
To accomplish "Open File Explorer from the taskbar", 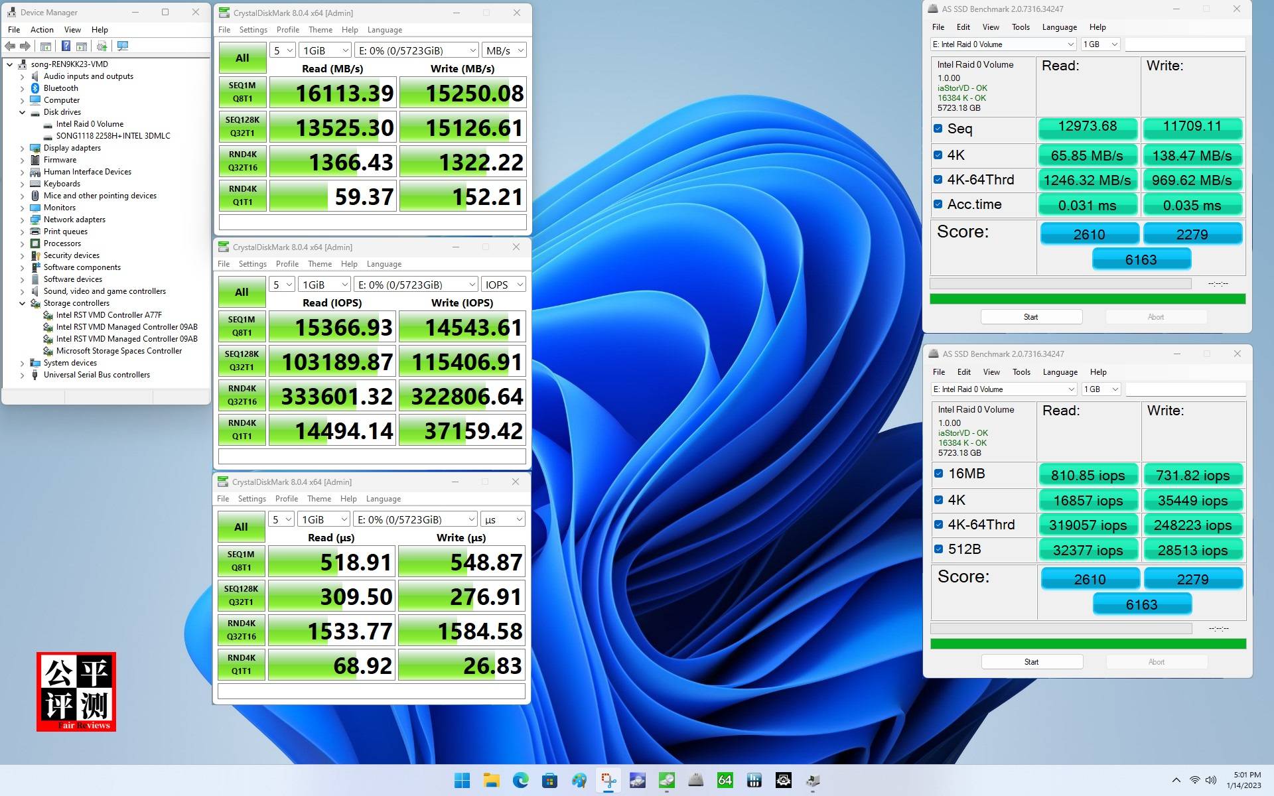I will click(491, 780).
